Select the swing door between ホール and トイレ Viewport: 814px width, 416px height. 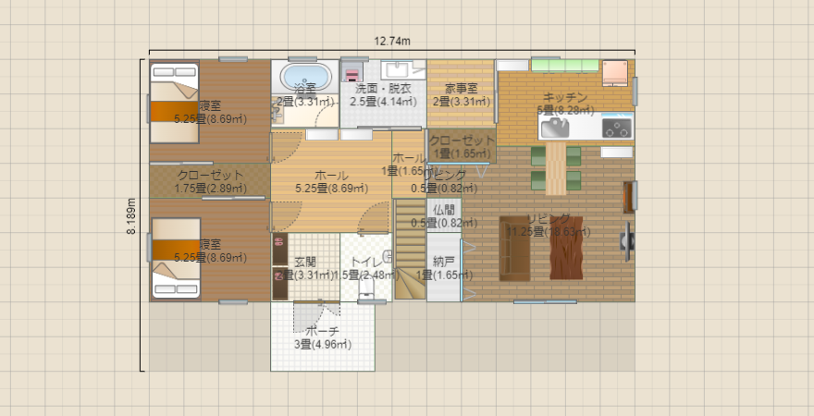[374, 218]
